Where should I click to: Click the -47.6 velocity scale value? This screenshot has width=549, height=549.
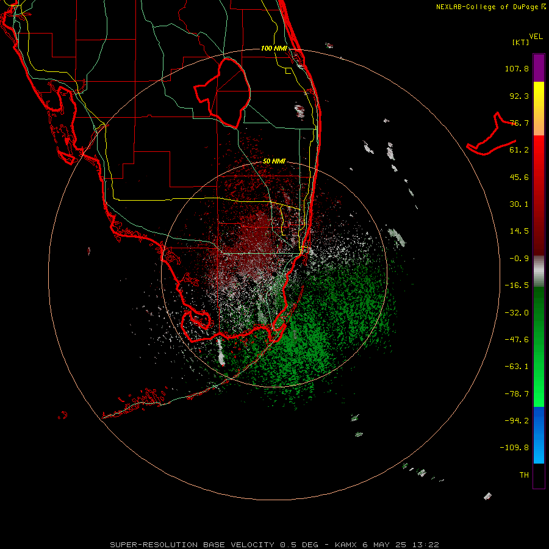[x=517, y=340]
